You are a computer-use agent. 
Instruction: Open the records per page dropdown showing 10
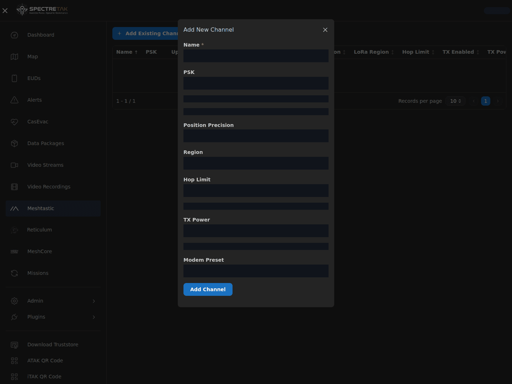click(x=455, y=101)
